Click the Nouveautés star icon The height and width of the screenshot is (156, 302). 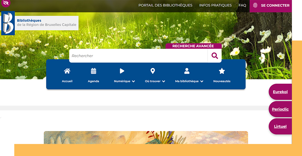click(x=222, y=71)
